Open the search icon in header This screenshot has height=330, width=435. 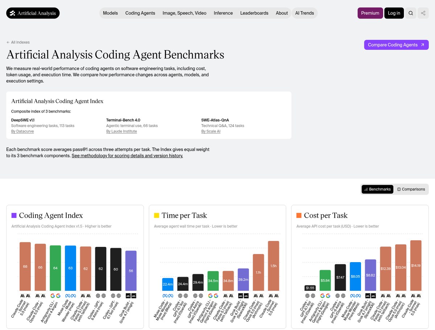(411, 13)
